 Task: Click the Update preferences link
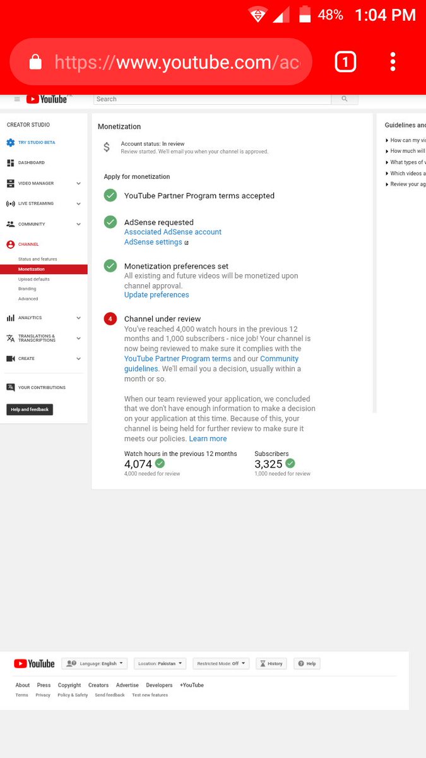pos(157,295)
